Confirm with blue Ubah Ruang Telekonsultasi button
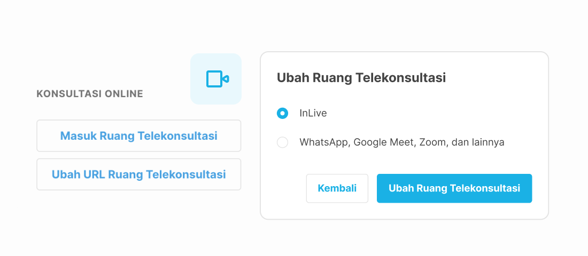The height and width of the screenshot is (256, 588). pyautogui.click(x=454, y=188)
